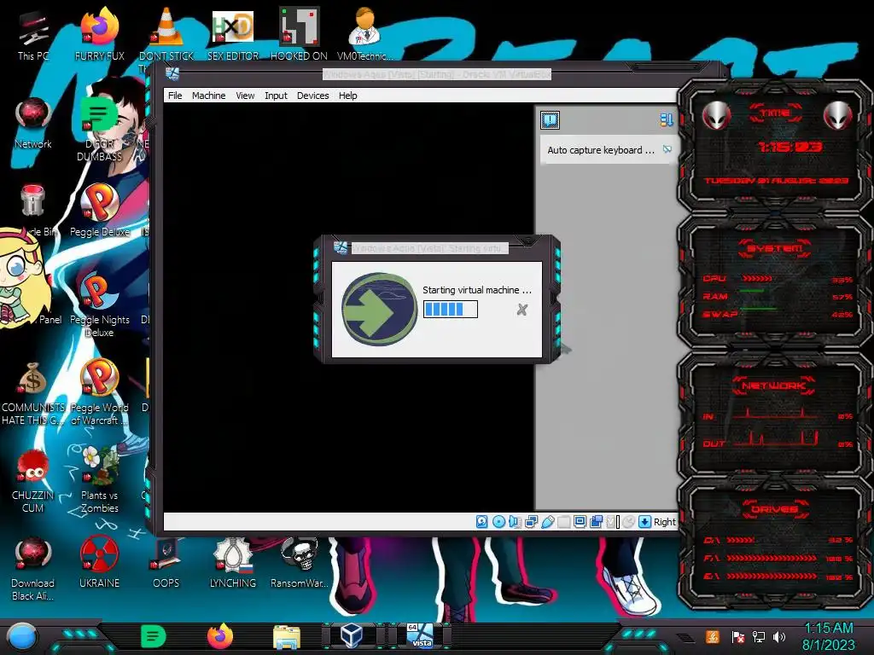Open the Network desktop icon

pyautogui.click(x=33, y=124)
